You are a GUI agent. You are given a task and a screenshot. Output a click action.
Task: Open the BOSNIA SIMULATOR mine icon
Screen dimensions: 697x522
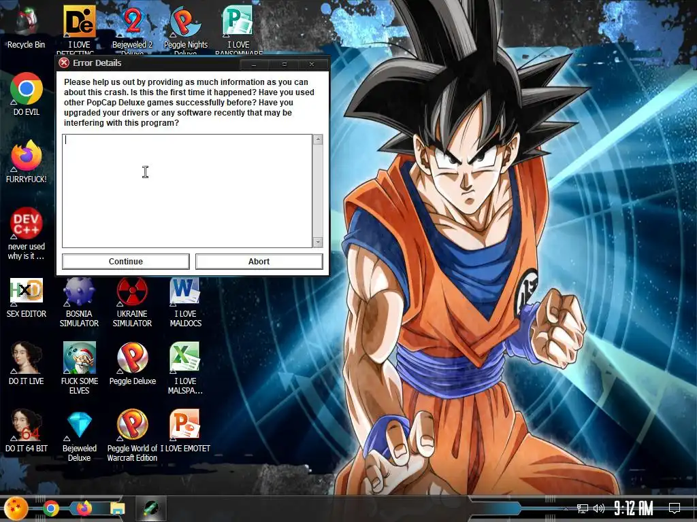(79, 291)
